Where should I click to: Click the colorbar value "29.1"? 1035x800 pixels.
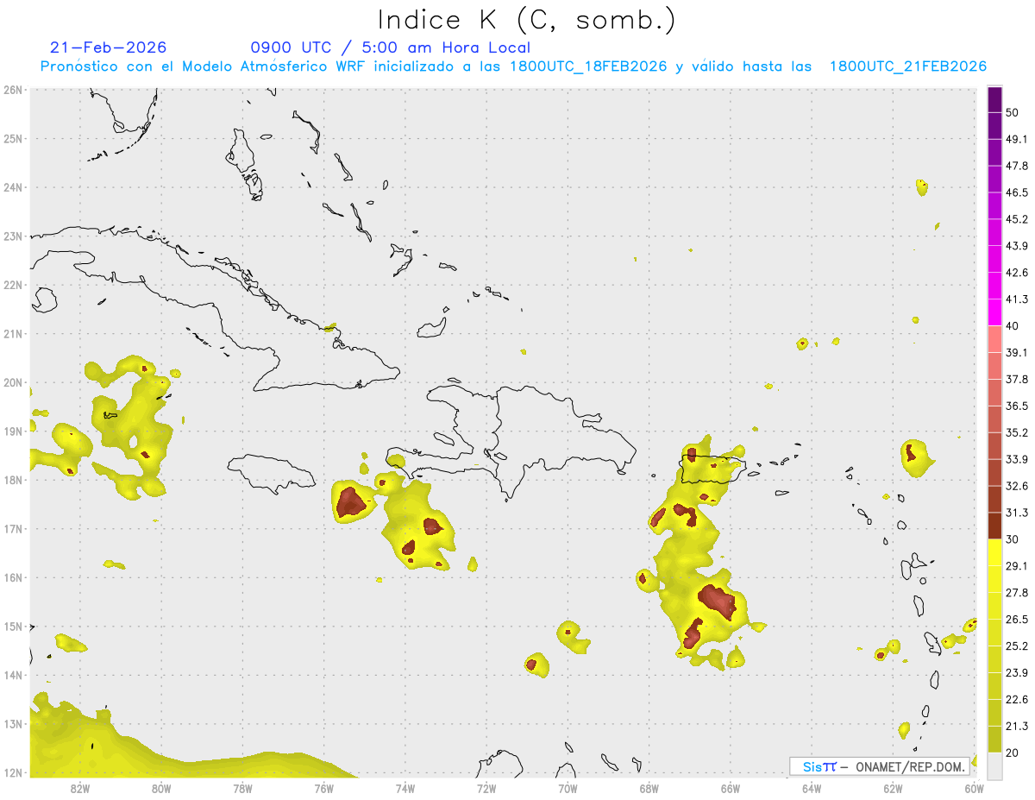click(1017, 566)
